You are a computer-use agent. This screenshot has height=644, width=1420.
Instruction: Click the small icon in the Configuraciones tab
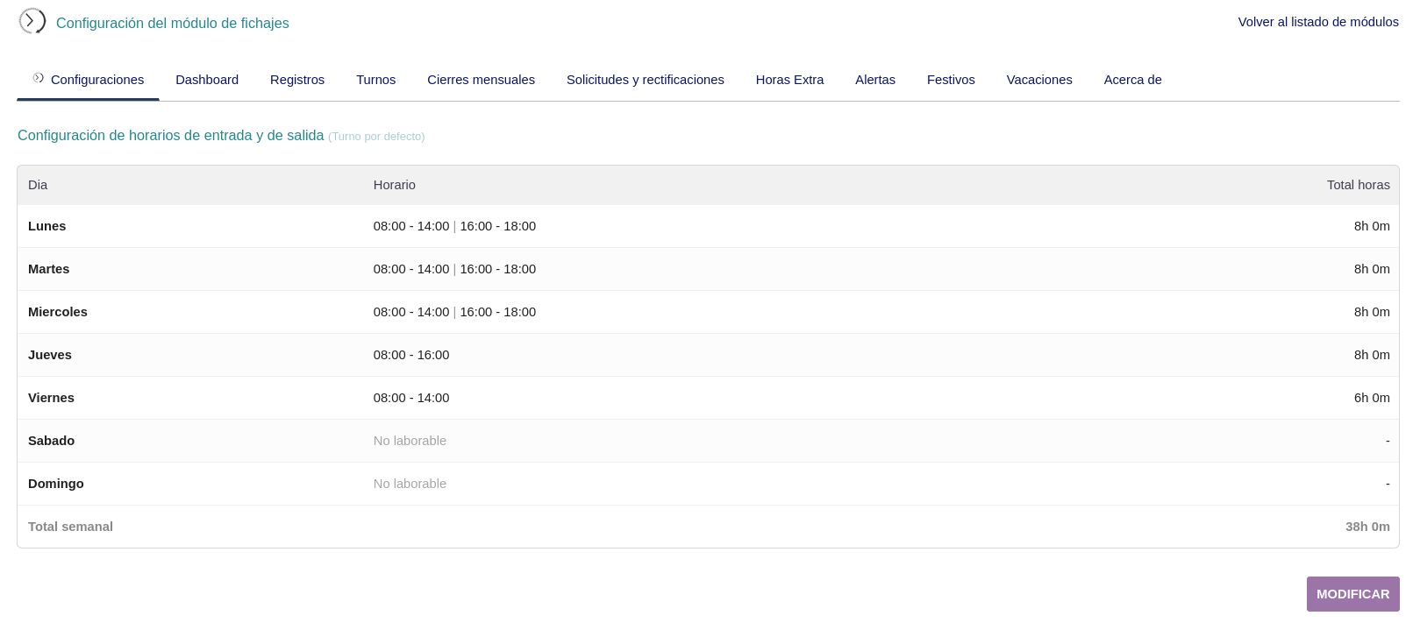[x=39, y=79]
